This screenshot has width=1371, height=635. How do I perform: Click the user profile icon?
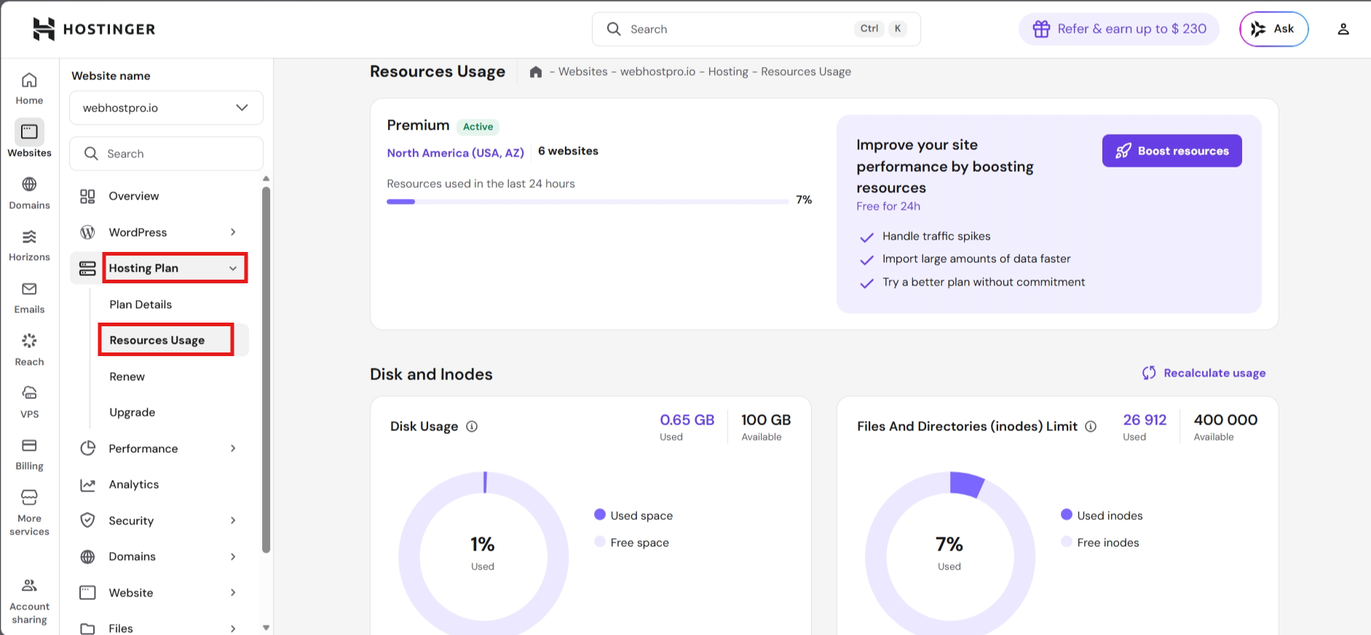(x=1343, y=29)
